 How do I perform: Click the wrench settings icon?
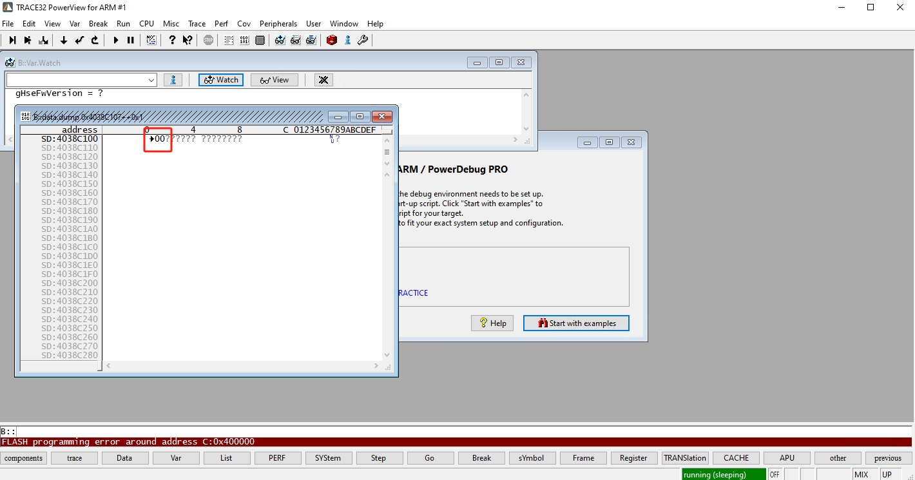363,40
